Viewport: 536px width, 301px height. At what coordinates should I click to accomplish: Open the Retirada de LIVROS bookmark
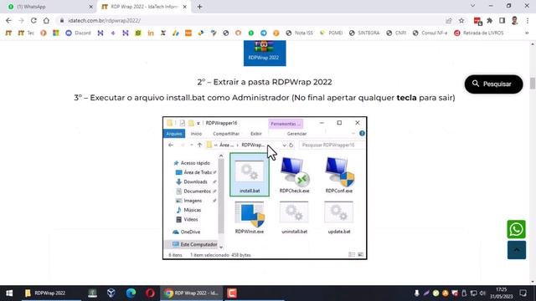(479, 33)
